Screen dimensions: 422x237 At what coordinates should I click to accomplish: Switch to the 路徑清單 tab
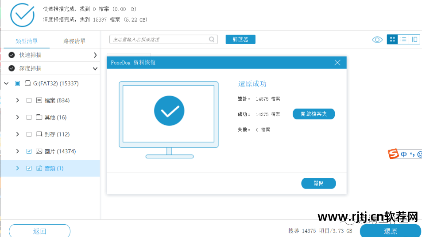coord(74,41)
